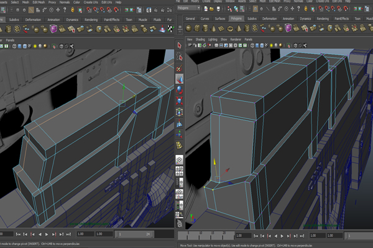Click blue sculpt geometry icon on left shelf

[x=162, y=29]
